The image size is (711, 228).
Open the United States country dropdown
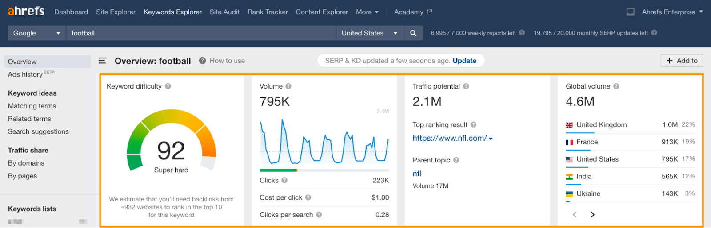(x=369, y=33)
